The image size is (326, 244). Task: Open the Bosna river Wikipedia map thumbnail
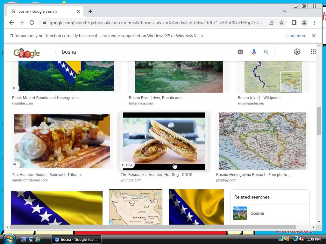click(273, 77)
